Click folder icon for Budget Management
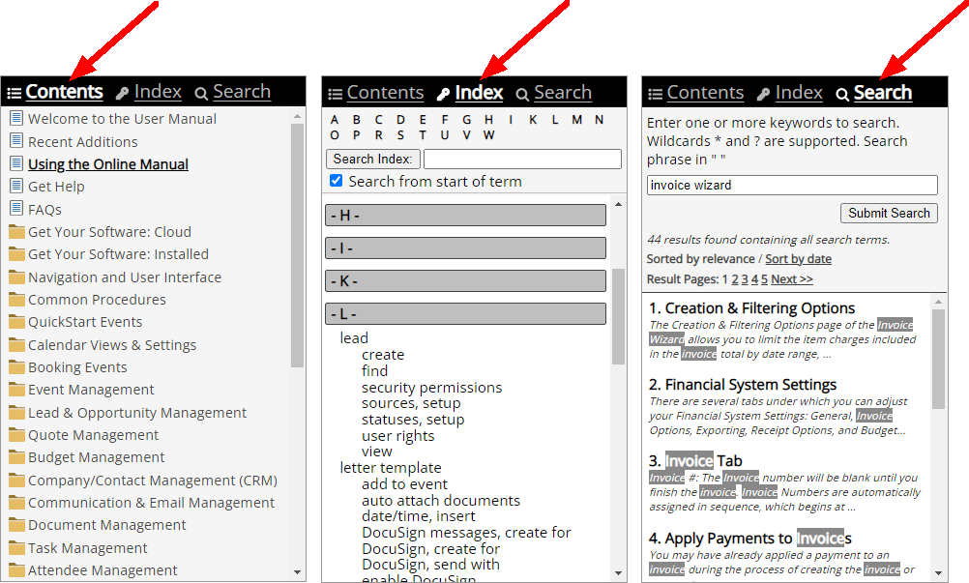The width and height of the screenshot is (969, 583). (16, 457)
